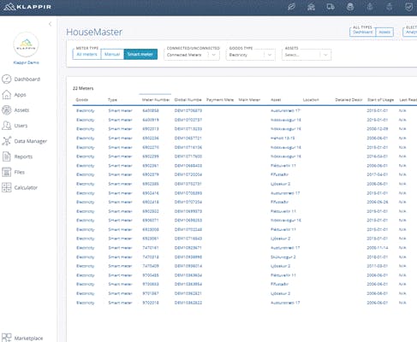The height and width of the screenshot is (342, 417).
Task: Collapse the sidebar with the chevron arrow
Action: click(51, 24)
